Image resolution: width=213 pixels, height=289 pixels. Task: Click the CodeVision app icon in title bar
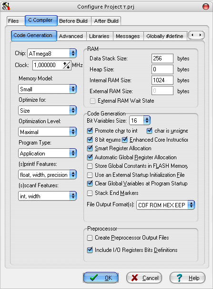point(6,7)
